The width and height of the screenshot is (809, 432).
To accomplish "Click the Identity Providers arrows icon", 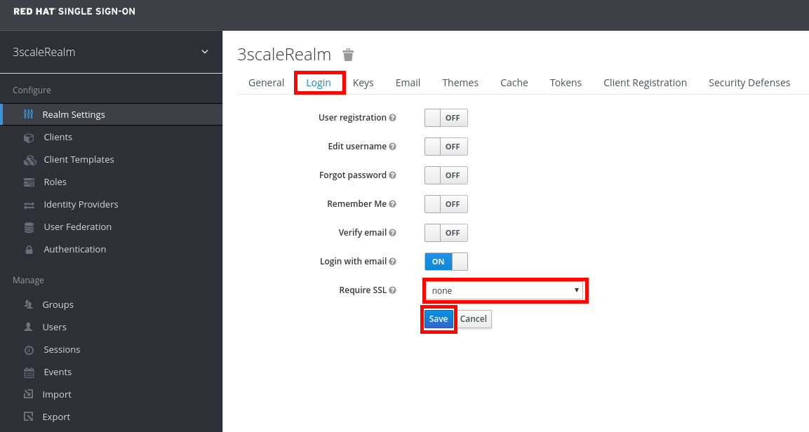I will point(29,205).
